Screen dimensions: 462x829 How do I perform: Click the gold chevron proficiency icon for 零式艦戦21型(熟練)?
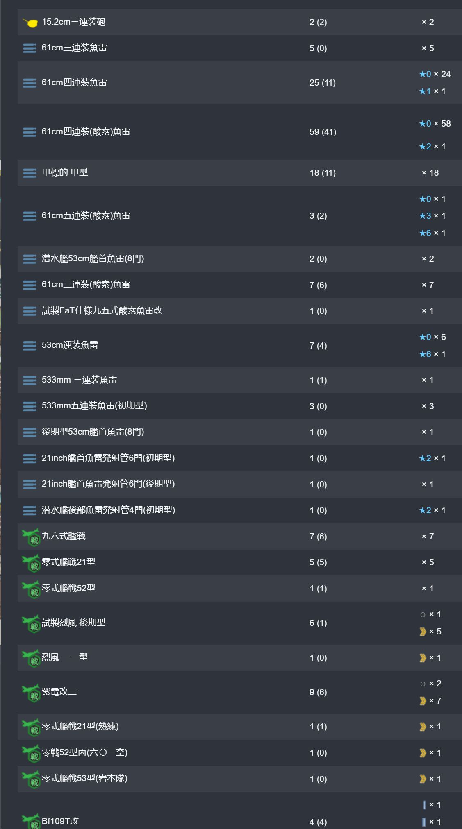(x=423, y=727)
